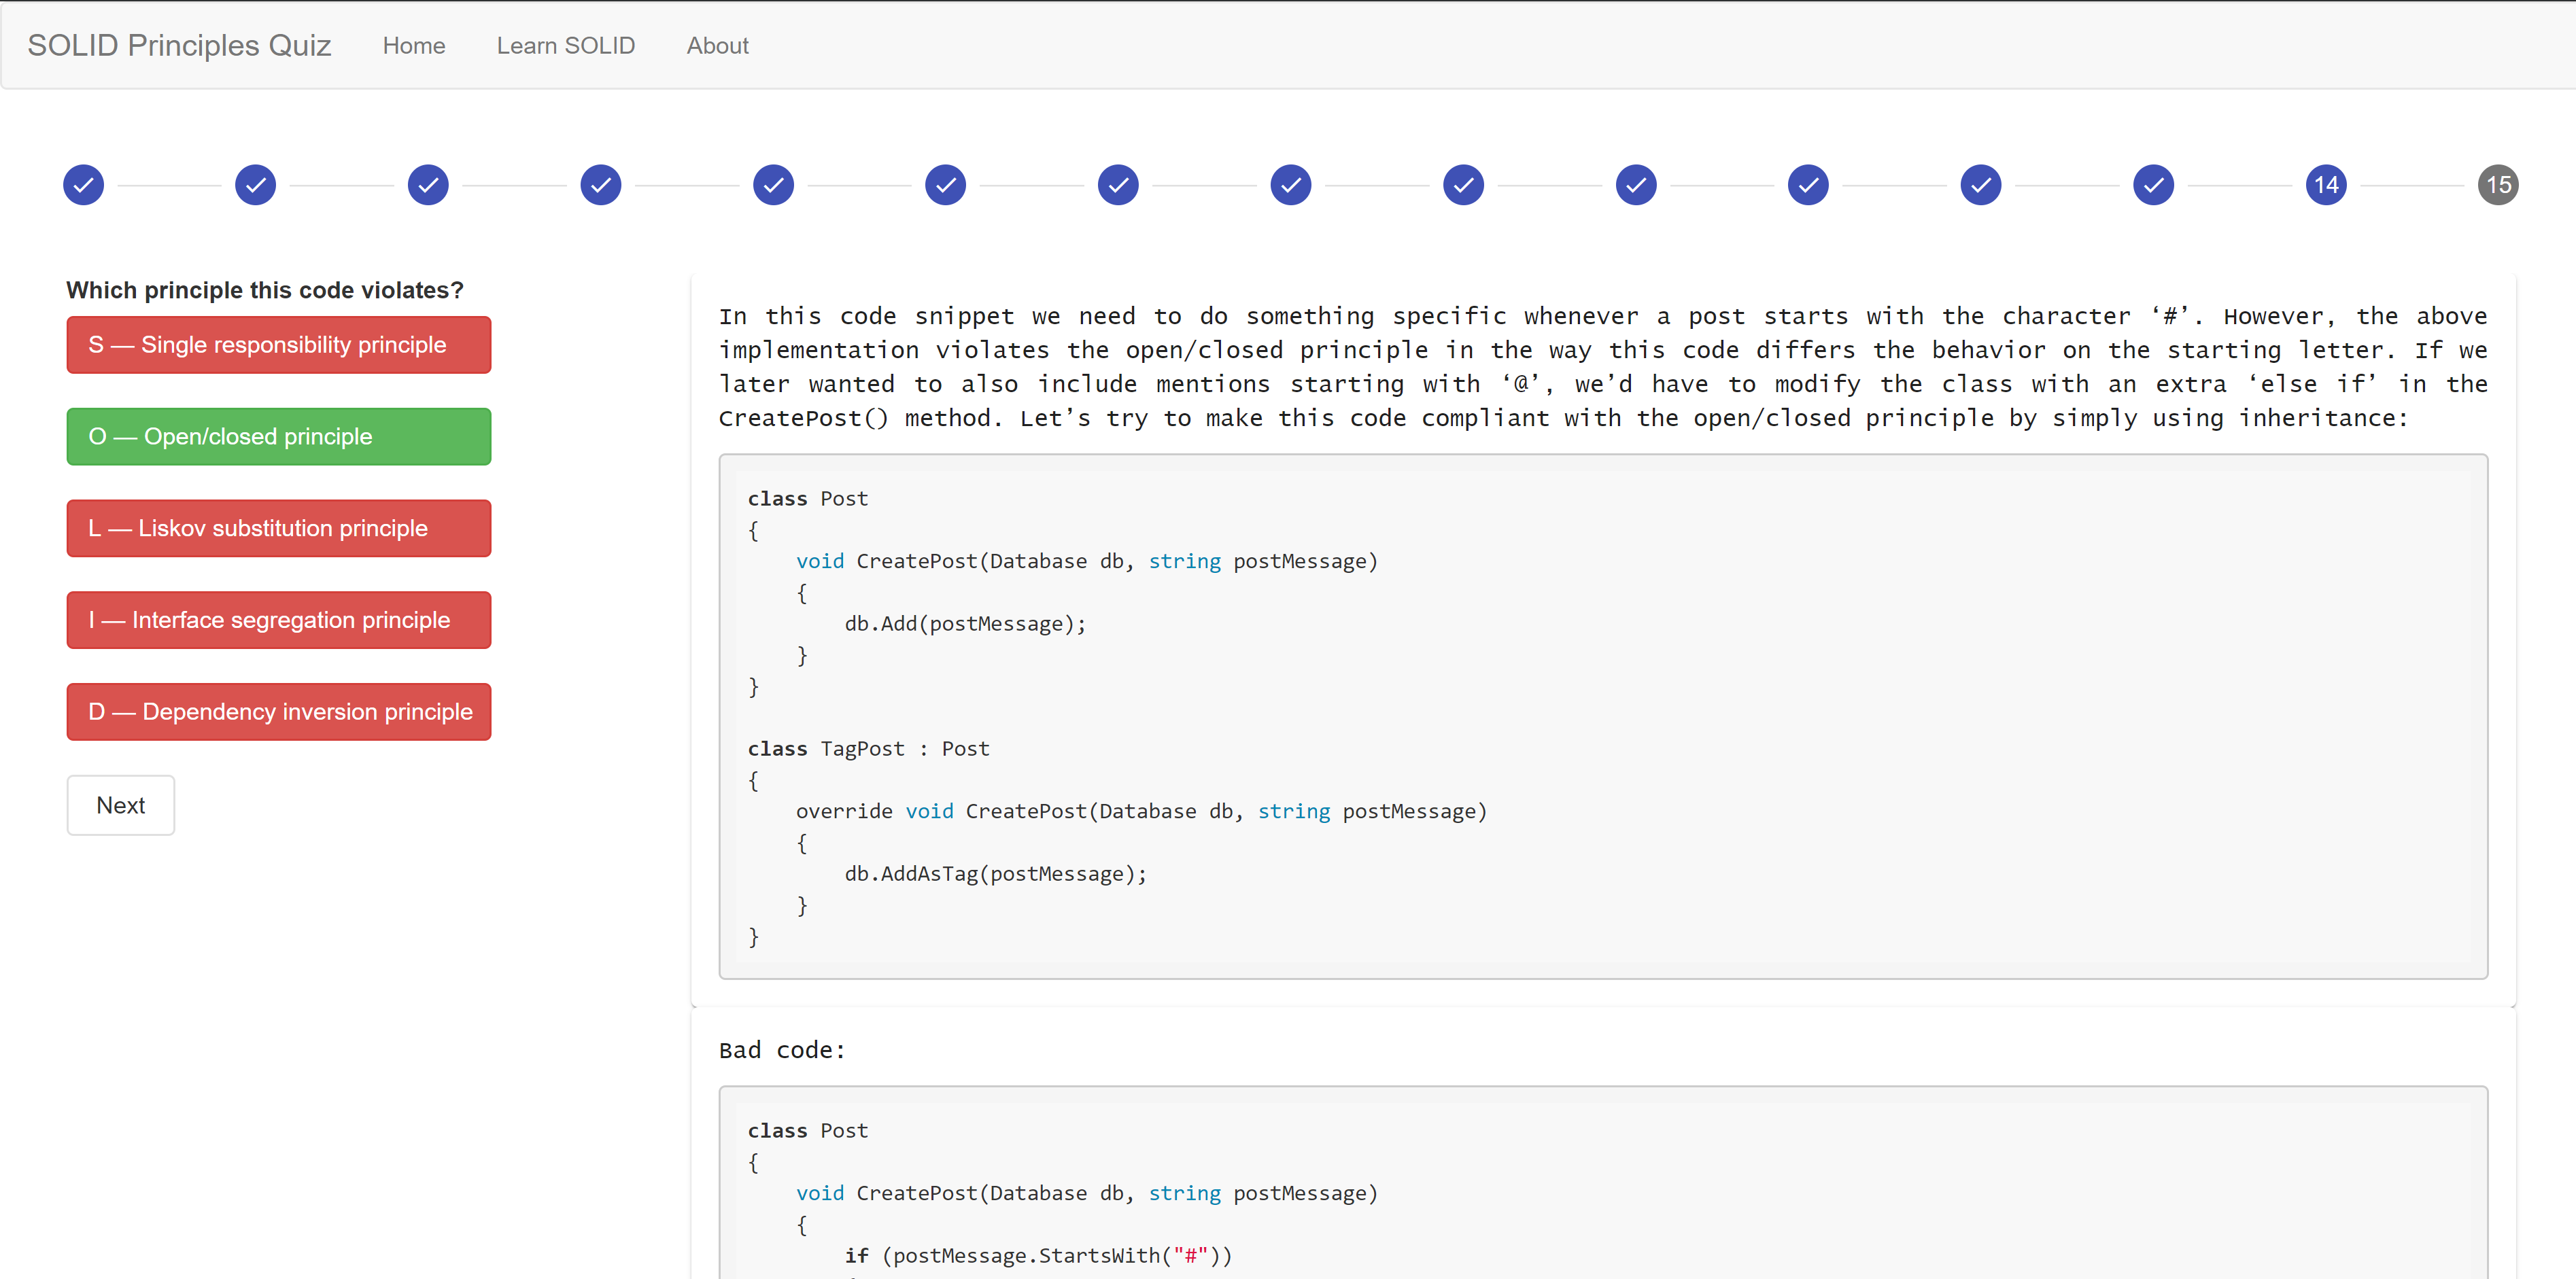Open Learn SOLID nav item
2576x1279 pixels.
566,46
